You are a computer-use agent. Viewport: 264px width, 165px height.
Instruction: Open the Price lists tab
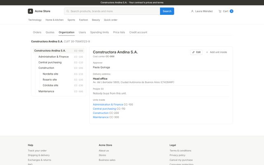[119, 32]
